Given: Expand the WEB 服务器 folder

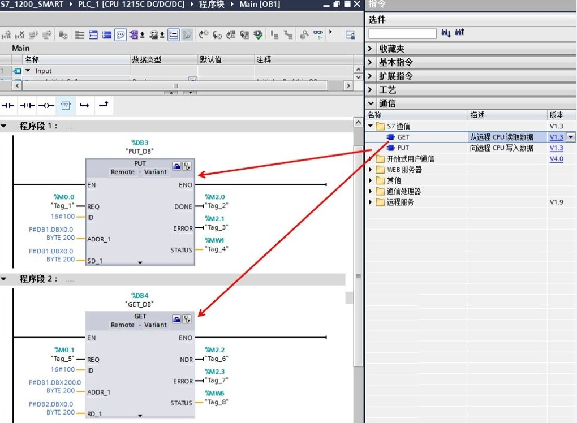Looking at the screenshot, I should (x=371, y=170).
